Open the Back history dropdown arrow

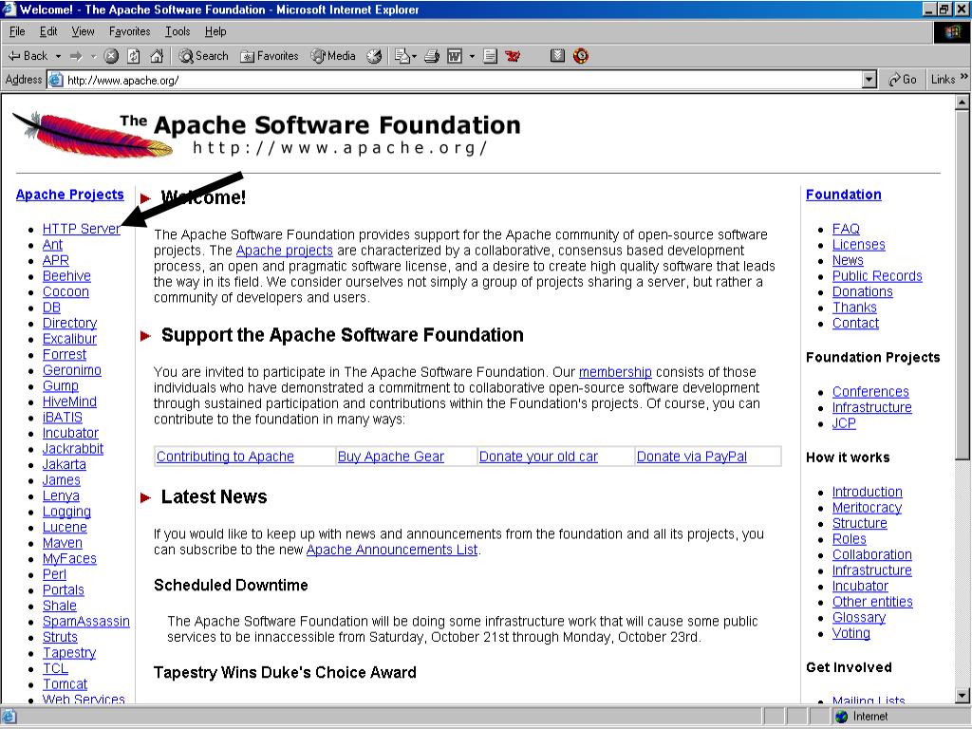pyautogui.click(x=58, y=56)
